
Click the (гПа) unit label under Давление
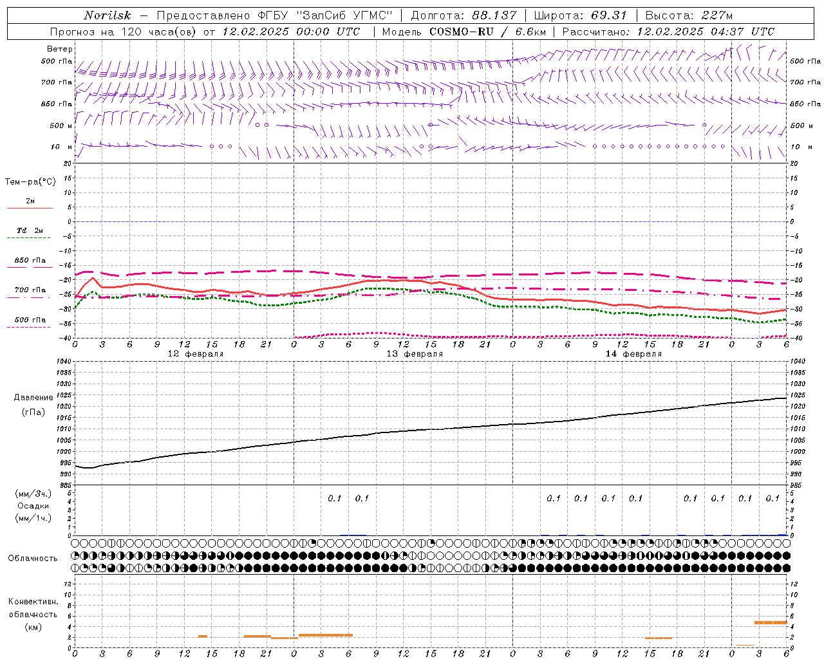33,412
